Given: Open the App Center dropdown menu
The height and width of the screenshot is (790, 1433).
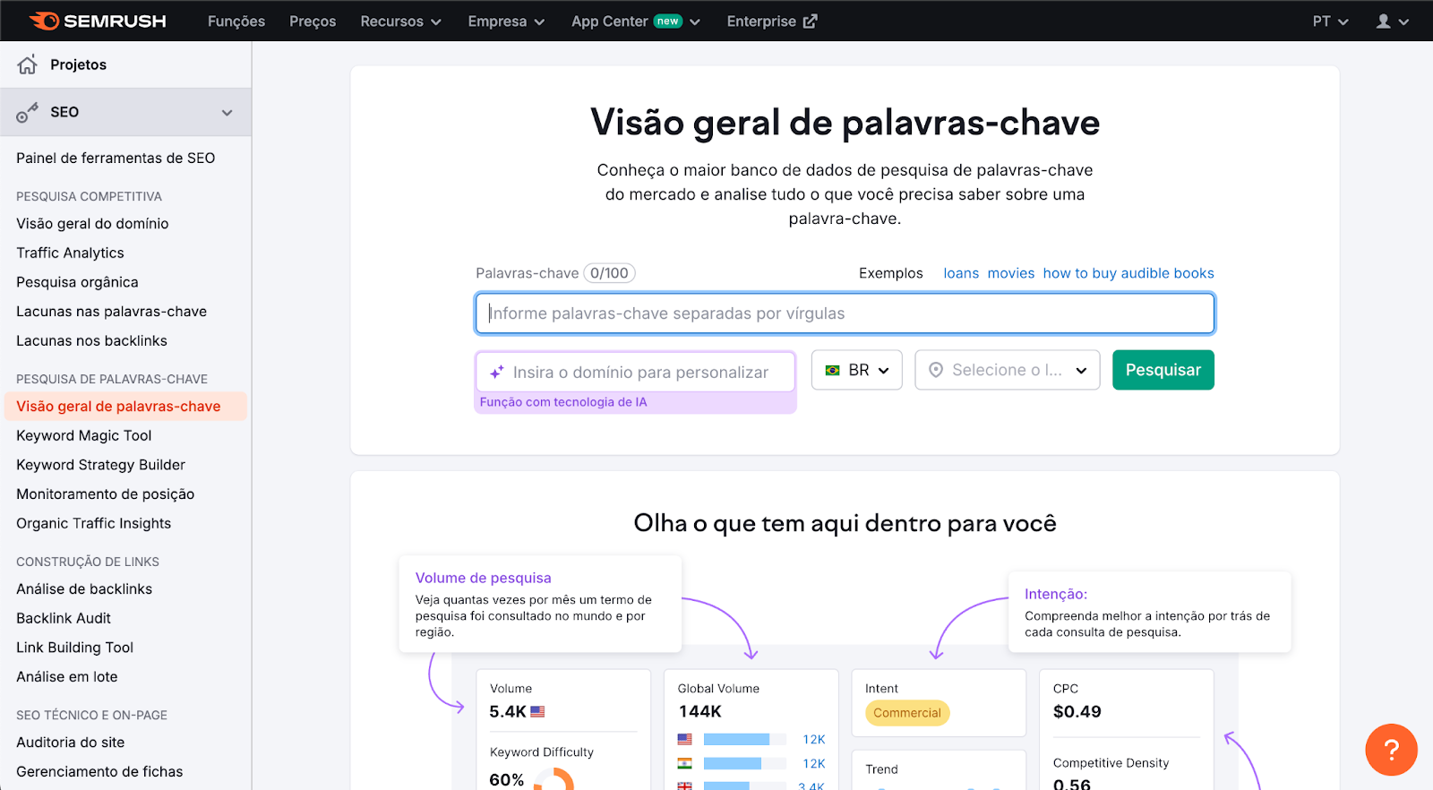Looking at the screenshot, I should tap(636, 21).
